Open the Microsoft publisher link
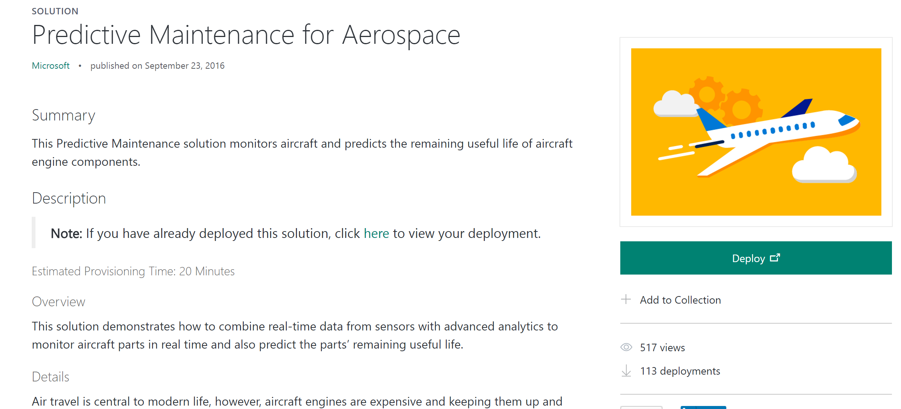 click(x=51, y=66)
